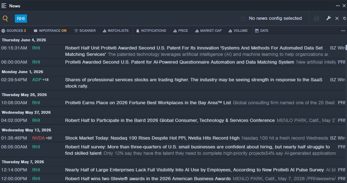Viewport: 347px width, 183px height.
Task: Star the news config as favorite
Action: point(243,18)
